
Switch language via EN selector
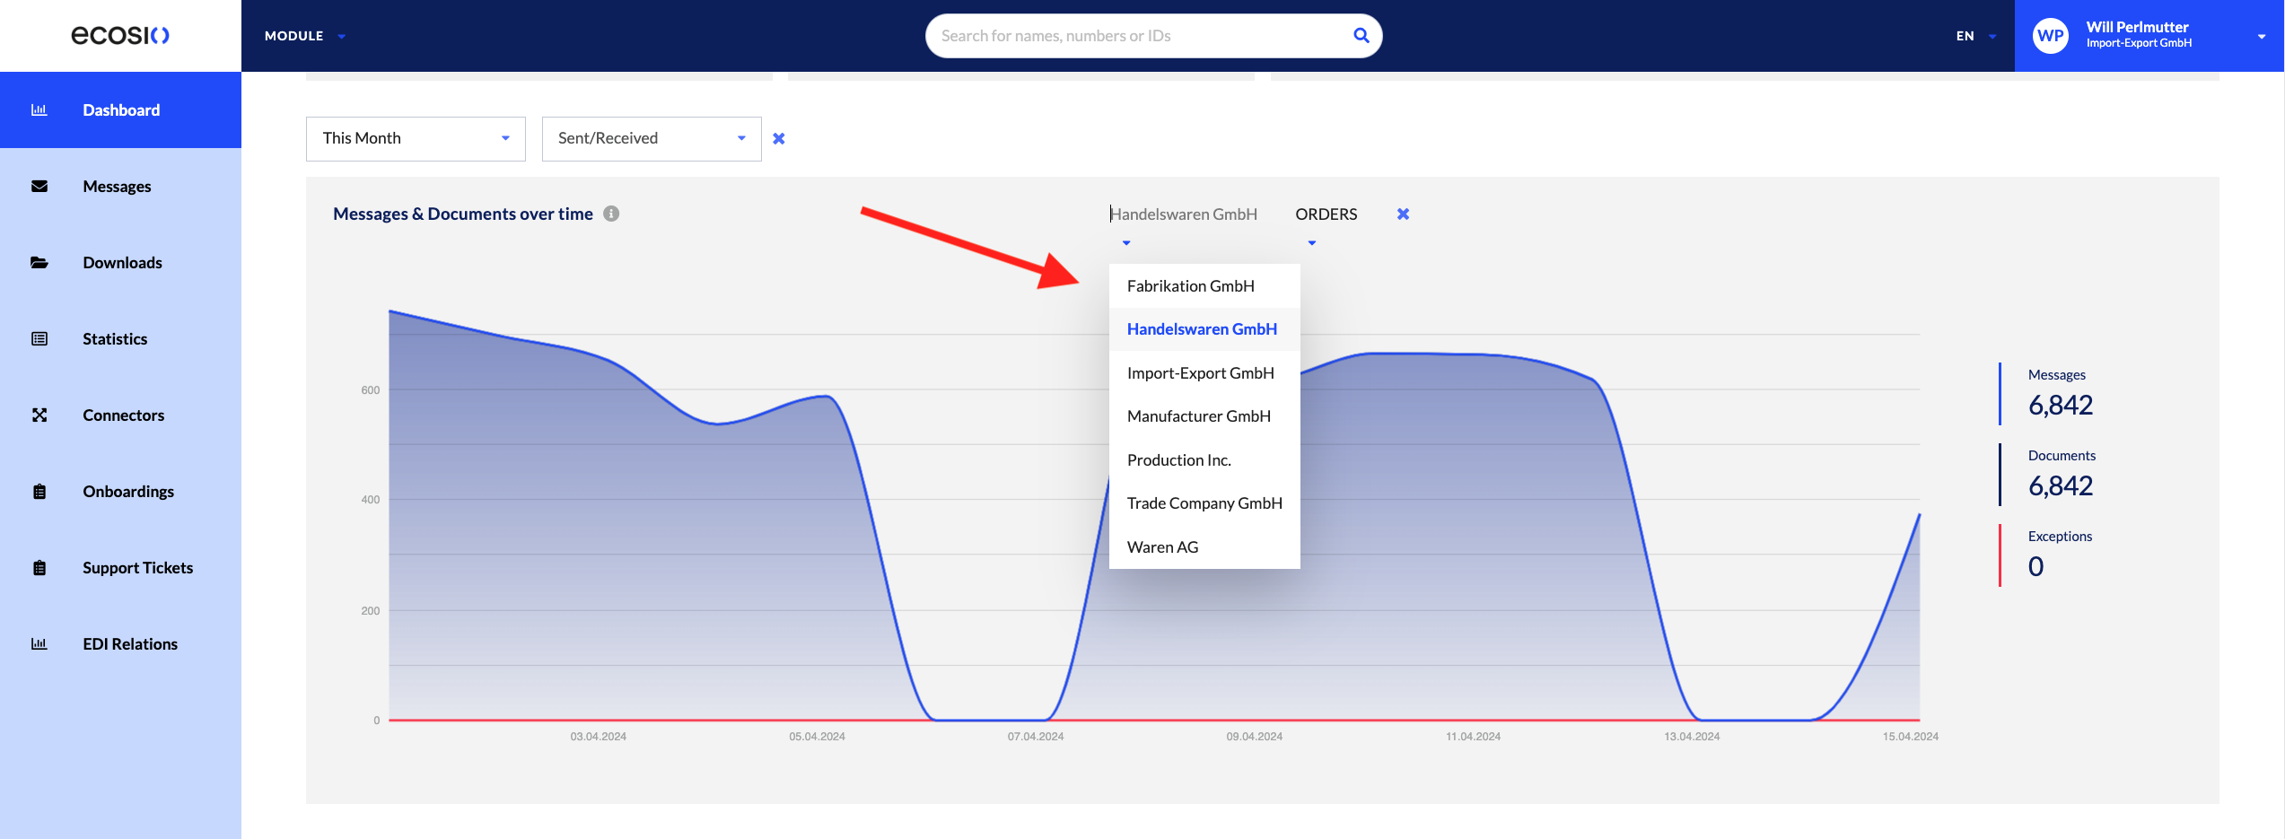1975,36
